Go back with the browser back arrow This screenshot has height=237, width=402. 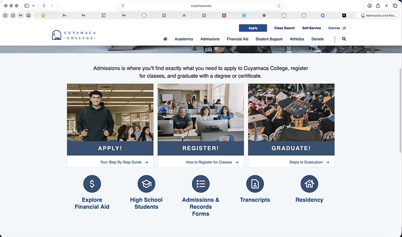pyautogui.click(x=44, y=6)
